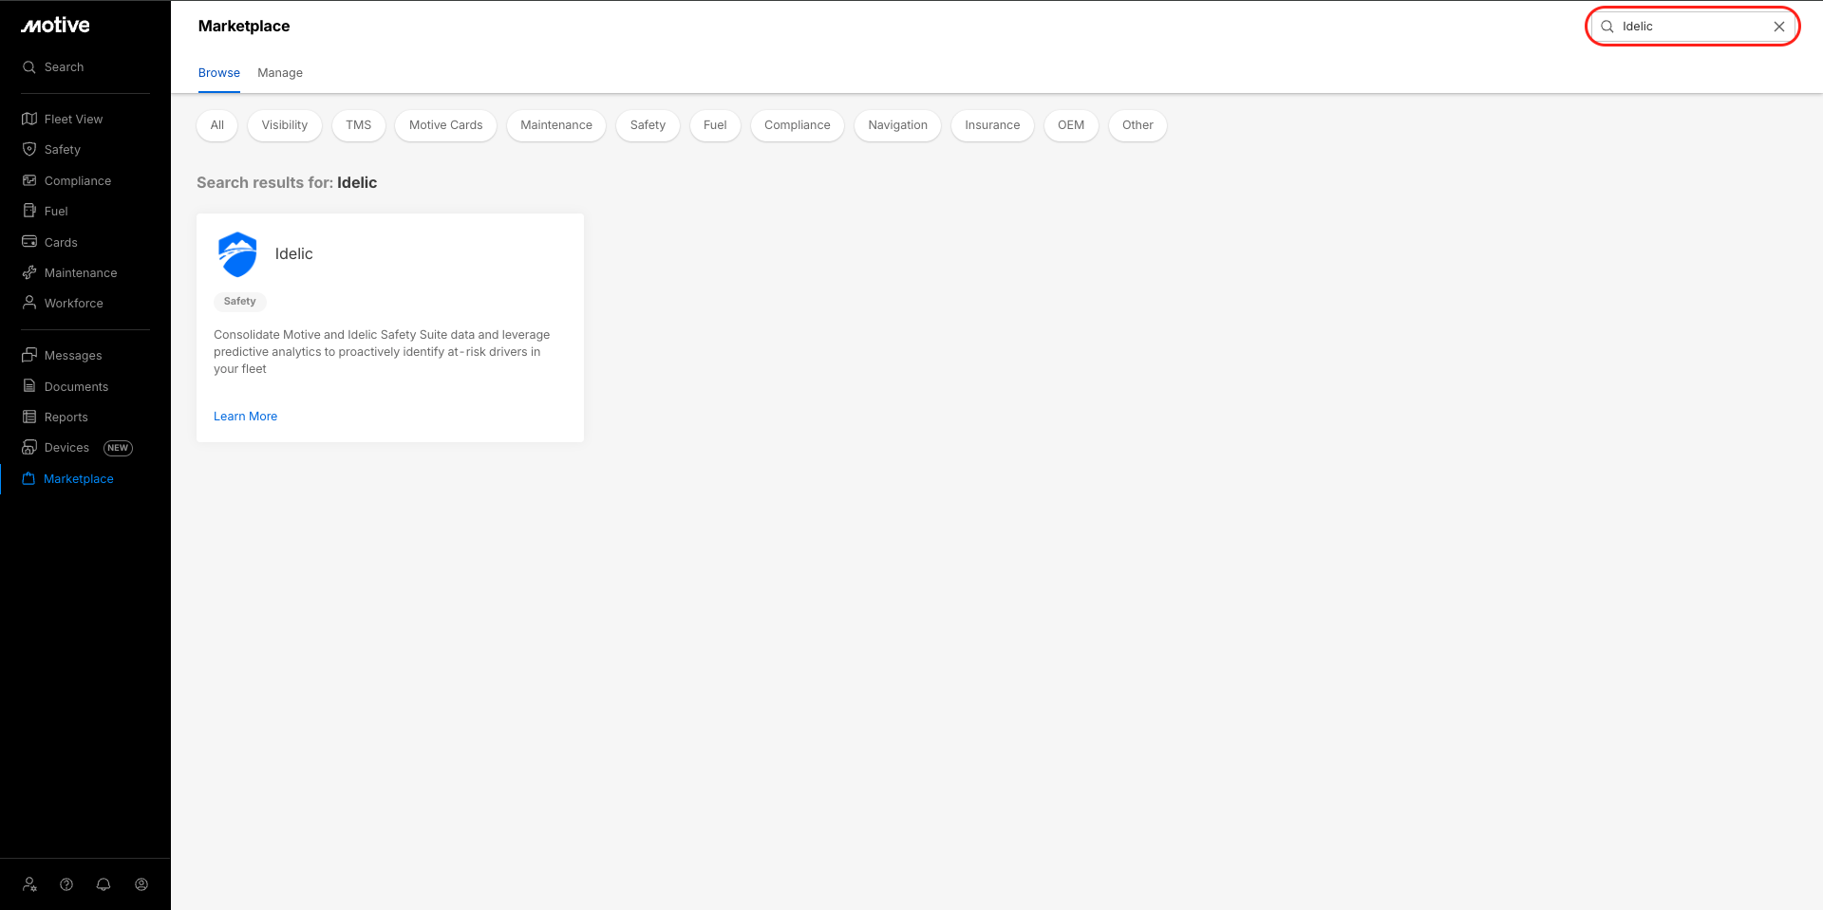Viewport: 1823px width, 910px height.
Task: Open Fleet View in sidebar
Action: tap(73, 119)
